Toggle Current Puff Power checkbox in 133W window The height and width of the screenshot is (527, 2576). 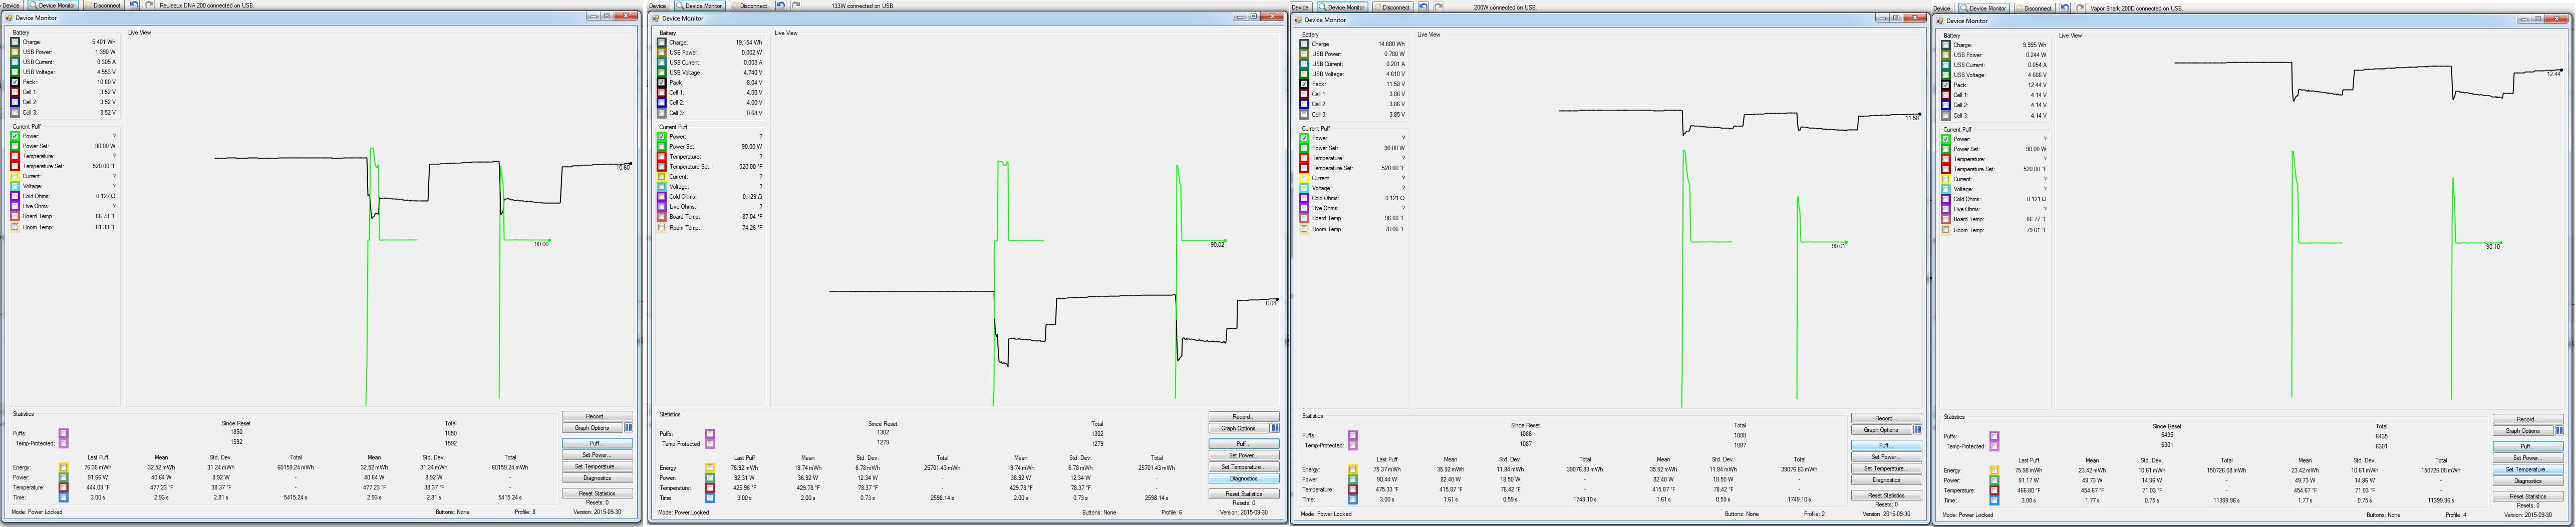click(x=661, y=136)
